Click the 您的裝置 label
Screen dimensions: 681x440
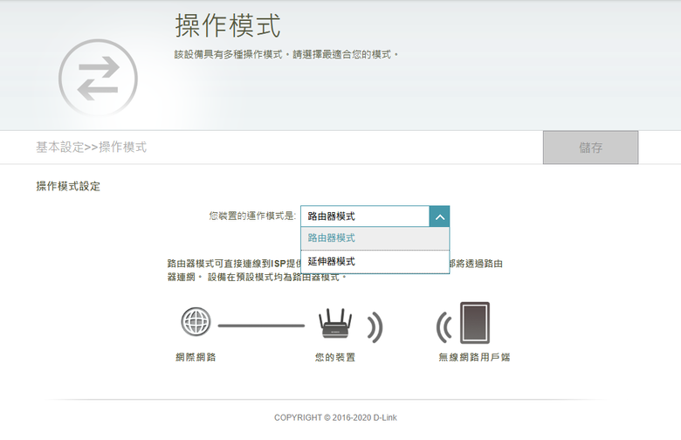tap(335, 357)
